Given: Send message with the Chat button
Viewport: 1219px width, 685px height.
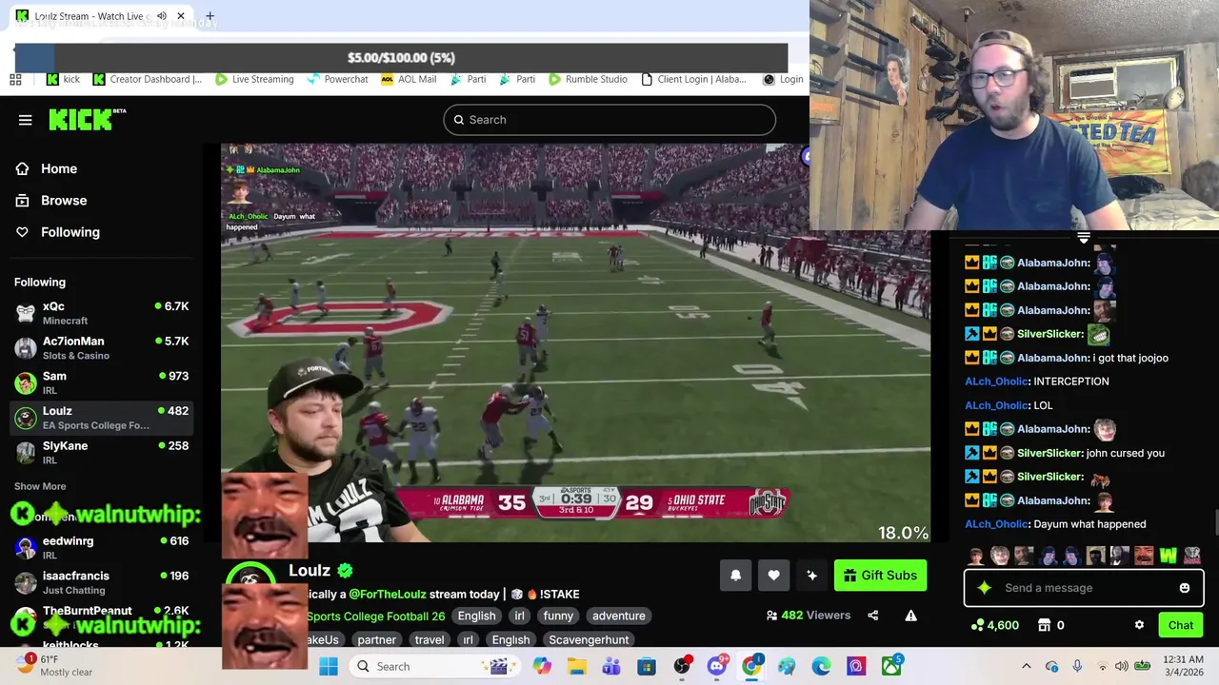Looking at the screenshot, I should click(1181, 625).
